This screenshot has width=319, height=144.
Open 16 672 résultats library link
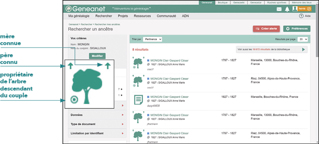pyautogui.click(x=262, y=49)
